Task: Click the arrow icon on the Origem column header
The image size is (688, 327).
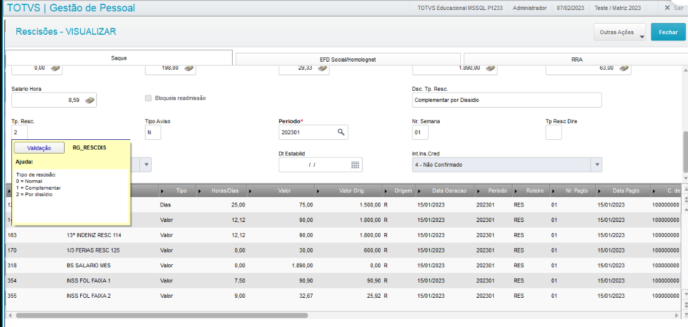Action: [386, 191]
